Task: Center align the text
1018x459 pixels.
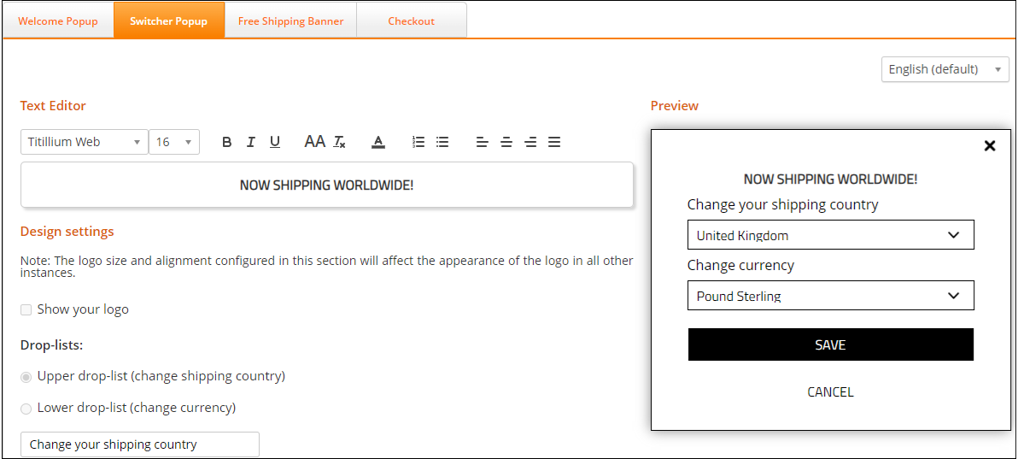Action: coord(506,142)
